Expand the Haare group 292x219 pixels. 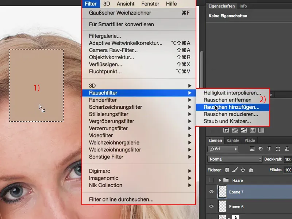coord(220,180)
